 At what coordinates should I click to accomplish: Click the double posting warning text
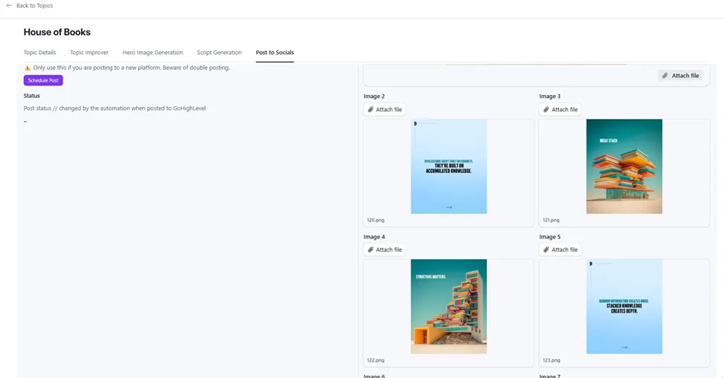tap(131, 68)
